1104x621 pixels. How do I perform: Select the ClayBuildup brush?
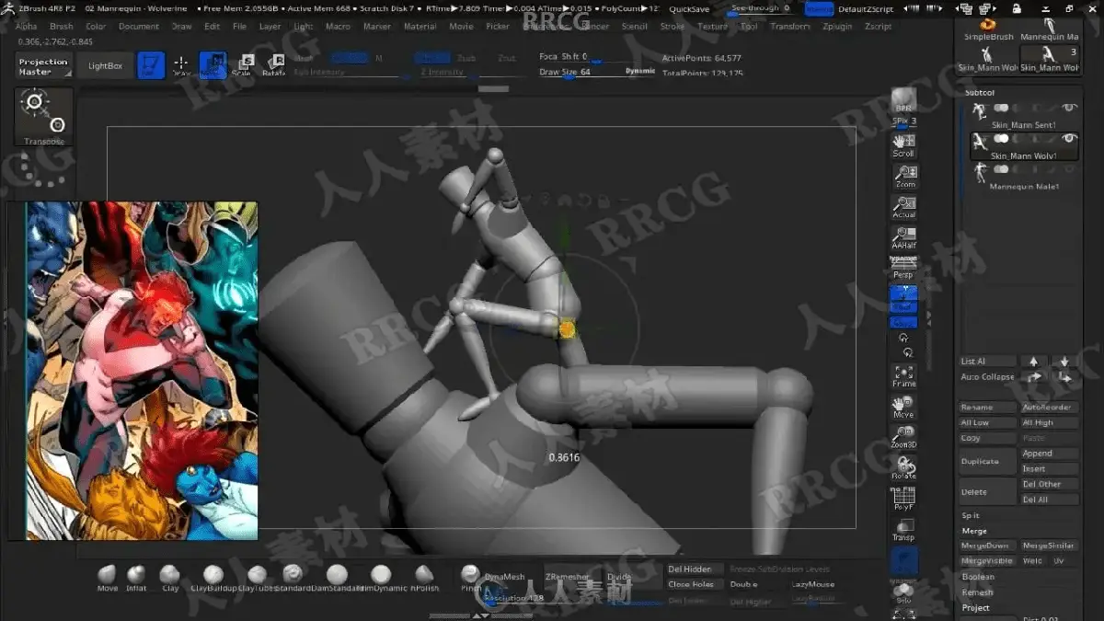tap(213, 577)
